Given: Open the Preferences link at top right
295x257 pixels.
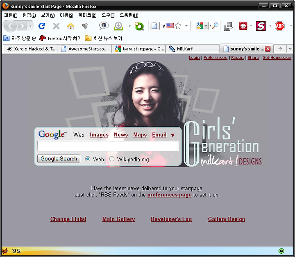Looking at the screenshot, I should click(216, 57).
